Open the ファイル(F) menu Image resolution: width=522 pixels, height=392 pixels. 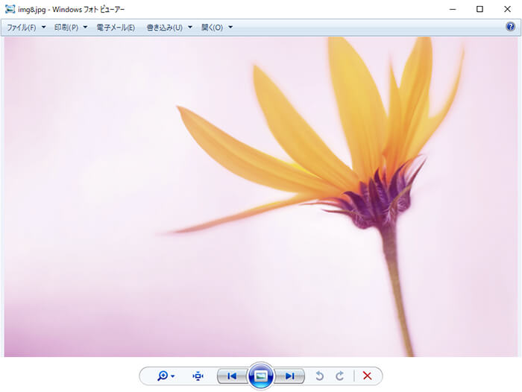(x=22, y=28)
